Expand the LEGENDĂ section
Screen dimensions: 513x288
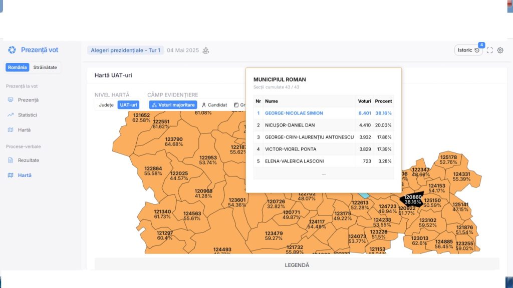pos(297,265)
